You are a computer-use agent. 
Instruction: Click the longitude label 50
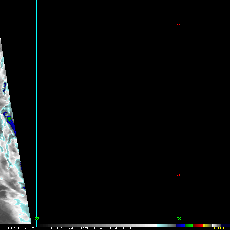[179, 218]
